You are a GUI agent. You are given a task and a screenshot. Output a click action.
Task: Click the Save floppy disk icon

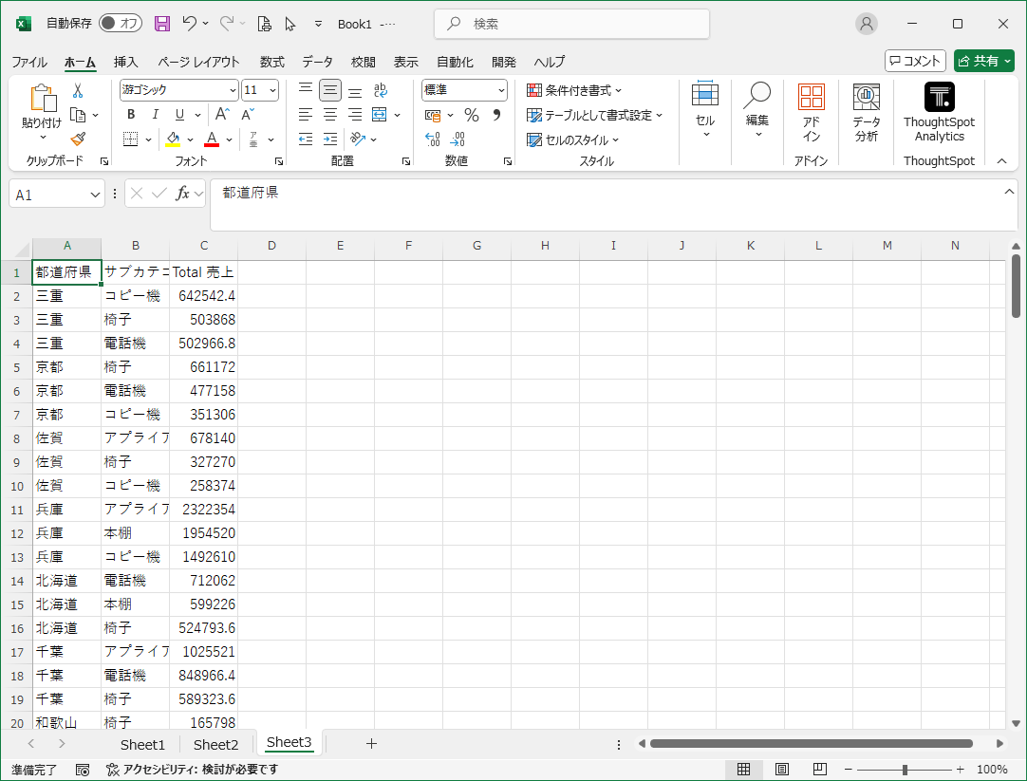coord(162,24)
